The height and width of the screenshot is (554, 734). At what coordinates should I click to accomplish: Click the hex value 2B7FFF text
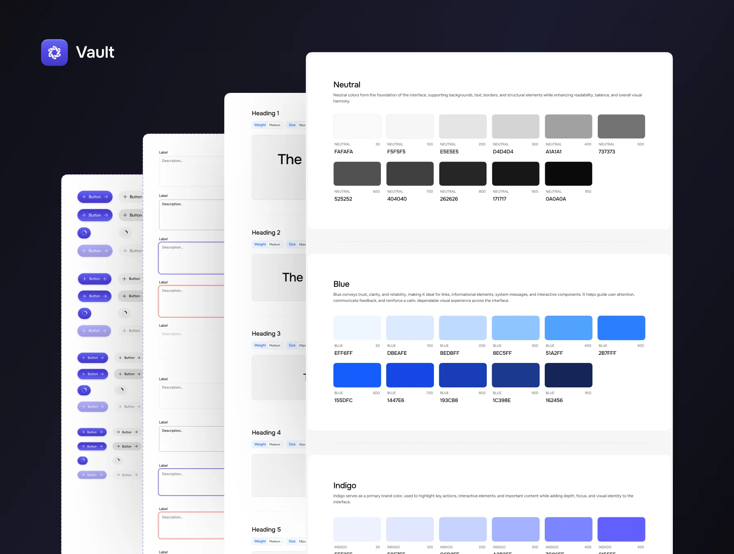(x=607, y=353)
